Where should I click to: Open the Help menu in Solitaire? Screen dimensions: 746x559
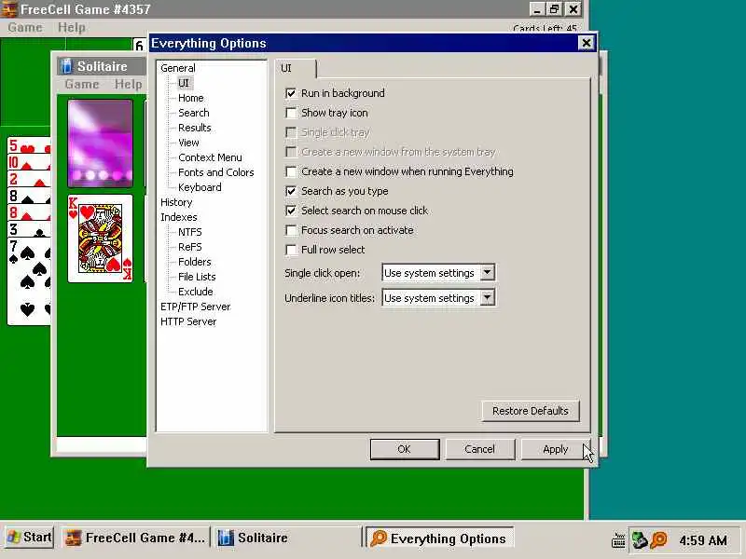pyautogui.click(x=128, y=84)
